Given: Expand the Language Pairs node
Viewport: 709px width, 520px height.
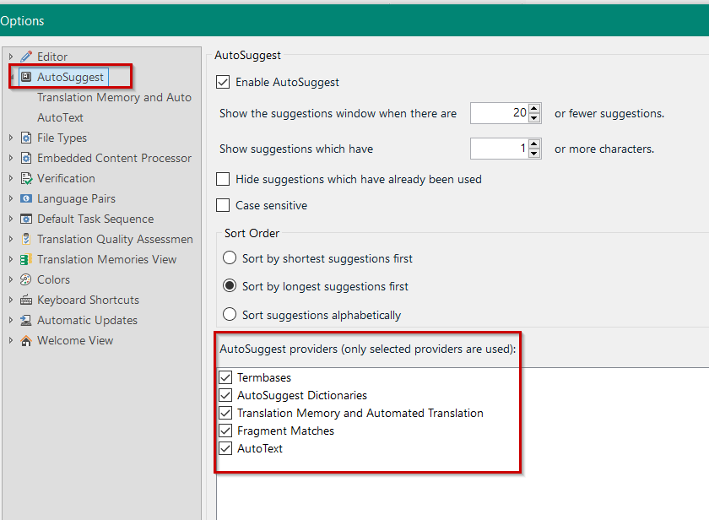Looking at the screenshot, I should (11, 198).
